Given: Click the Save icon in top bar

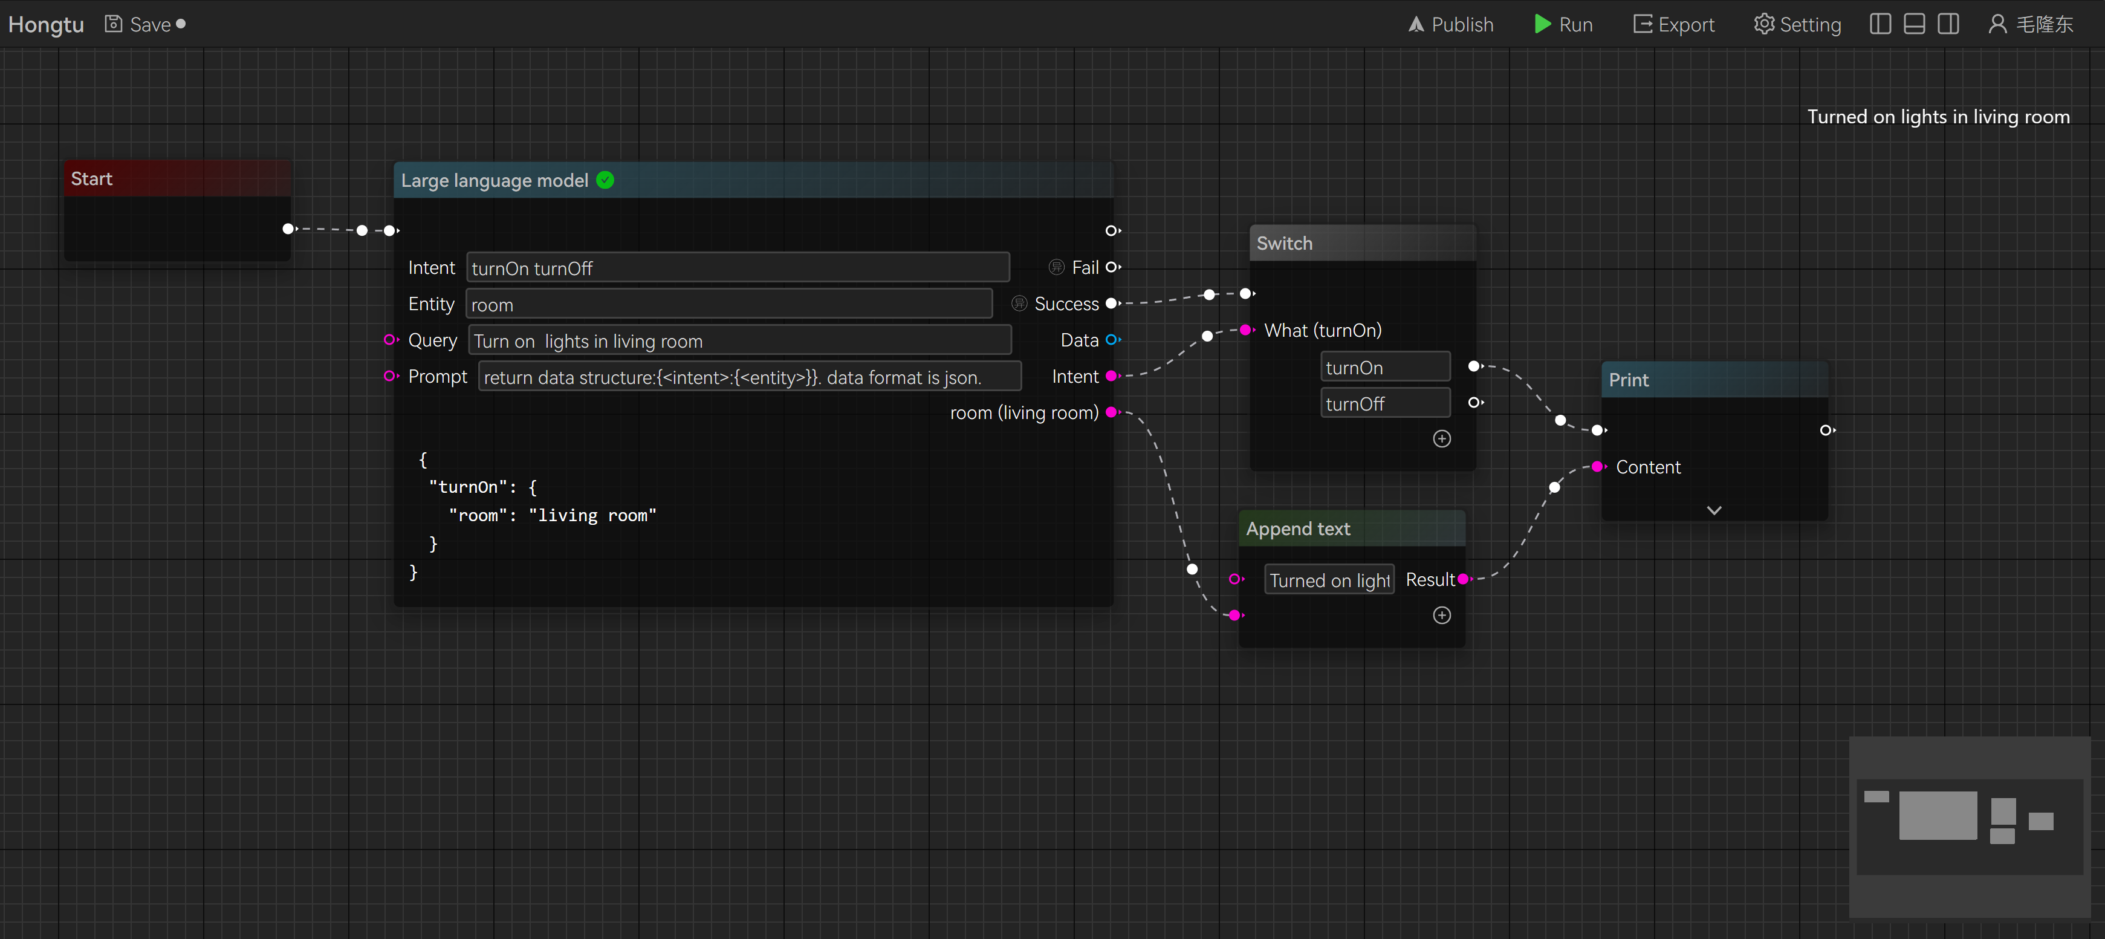Looking at the screenshot, I should [113, 24].
